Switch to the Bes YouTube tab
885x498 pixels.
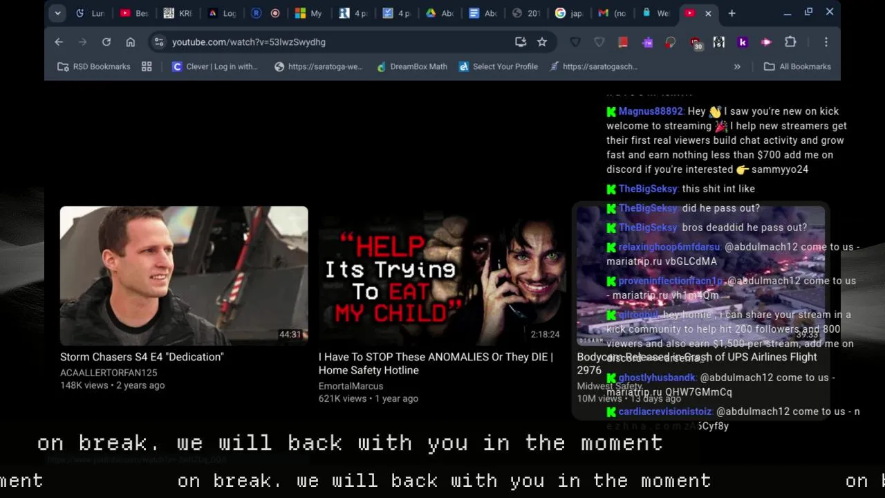click(x=134, y=13)
